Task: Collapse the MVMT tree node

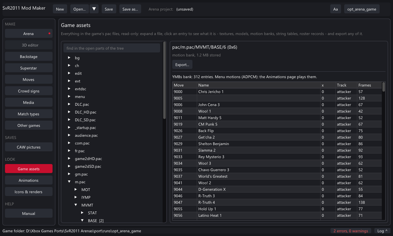Action: (x=76, y=205)
